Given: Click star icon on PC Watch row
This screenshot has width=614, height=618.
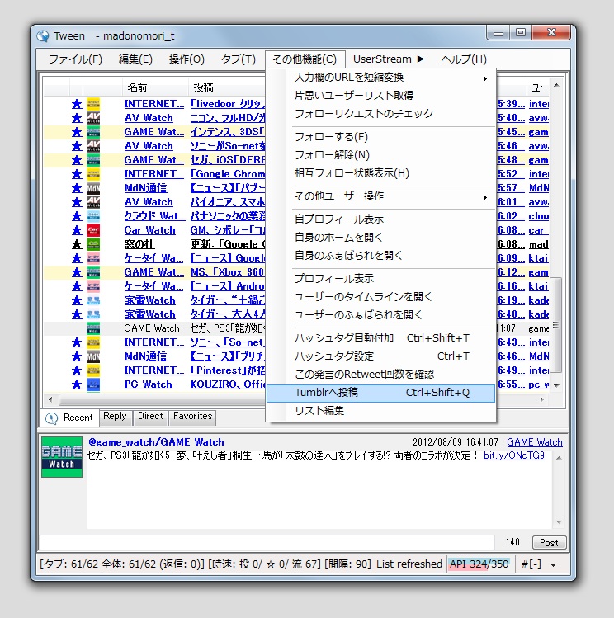Looking at the screenshot, I should click(x=78, y=384).
